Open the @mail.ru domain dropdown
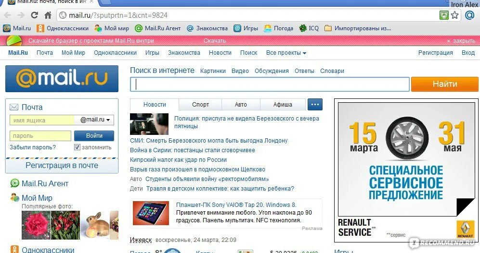The height and width of the screenshot is (253, 480). click(94, 120)
